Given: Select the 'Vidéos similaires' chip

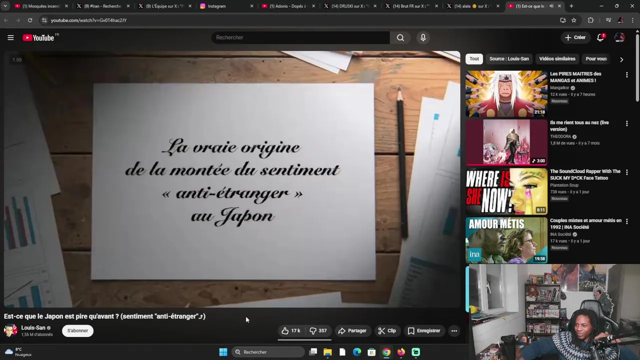Looking at the screenshot, I should tap(557, 58).
